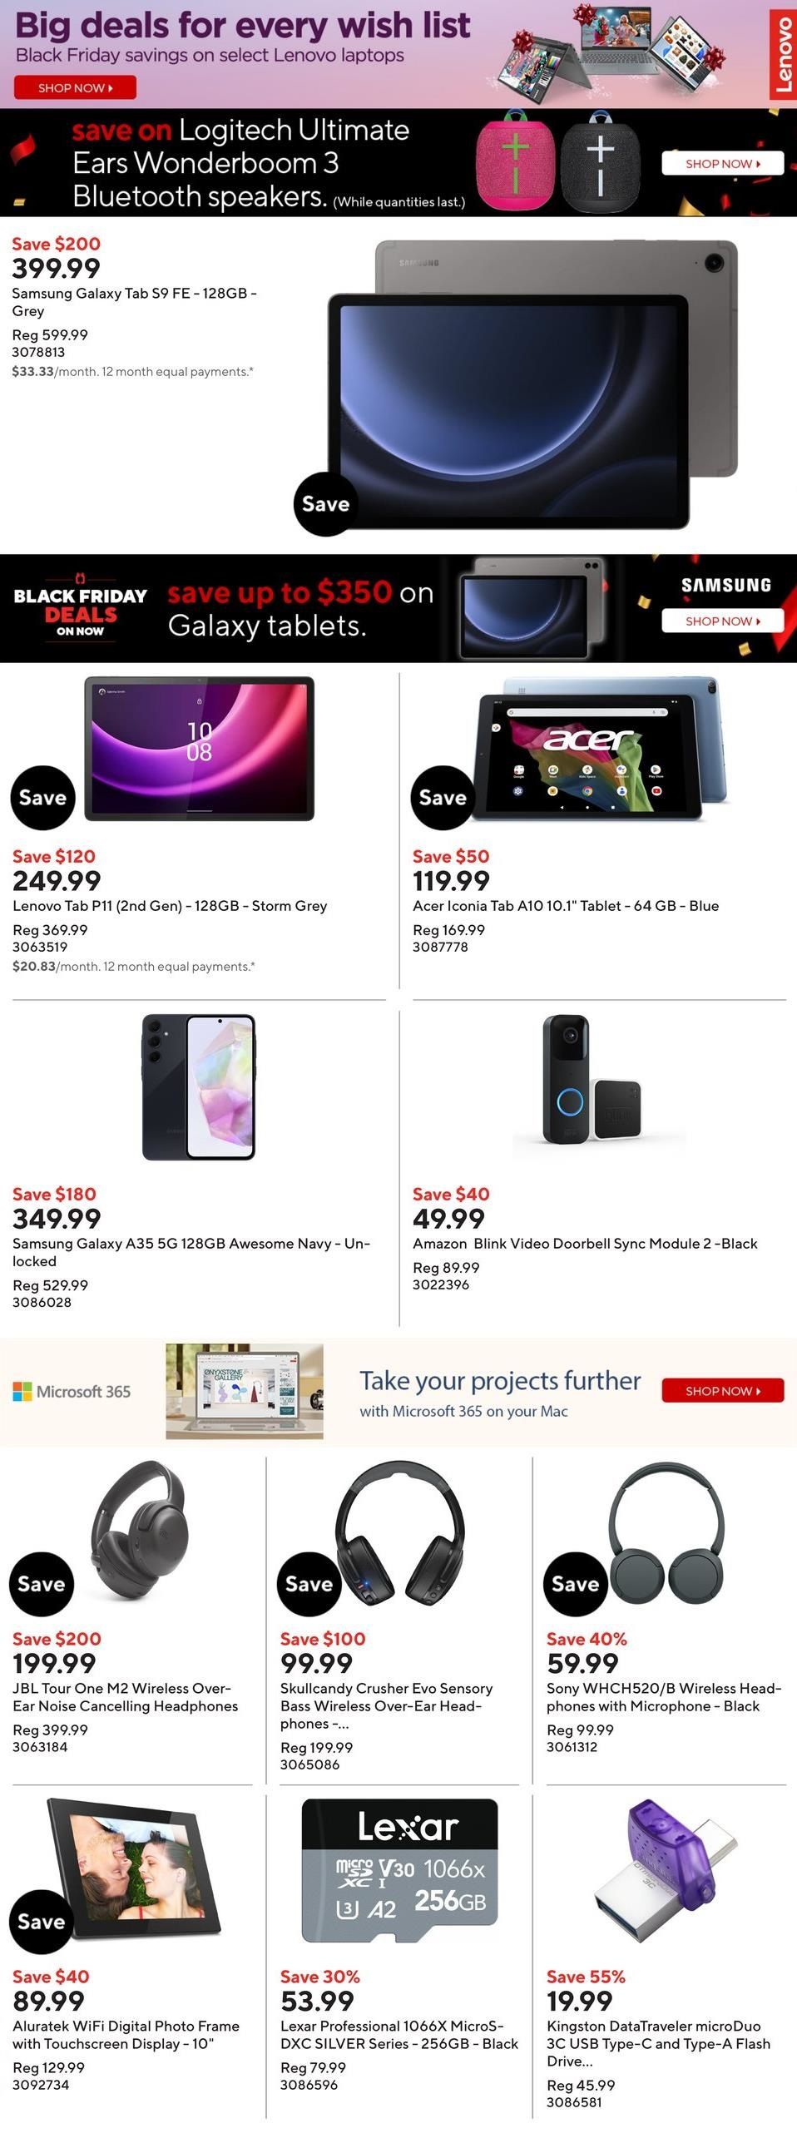Open Samsung Galaxy Tab S9 FE product title
Viewport: 797px width, 2133px height.
coord(134,302)
